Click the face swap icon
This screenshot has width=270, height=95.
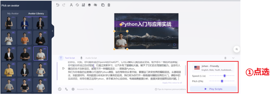77,5
